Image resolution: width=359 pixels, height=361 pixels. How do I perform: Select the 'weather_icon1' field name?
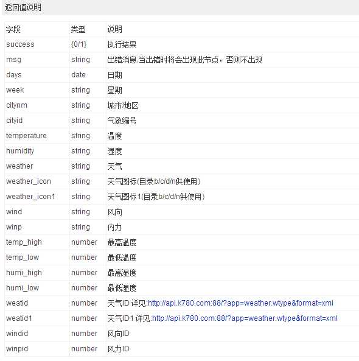30,197
